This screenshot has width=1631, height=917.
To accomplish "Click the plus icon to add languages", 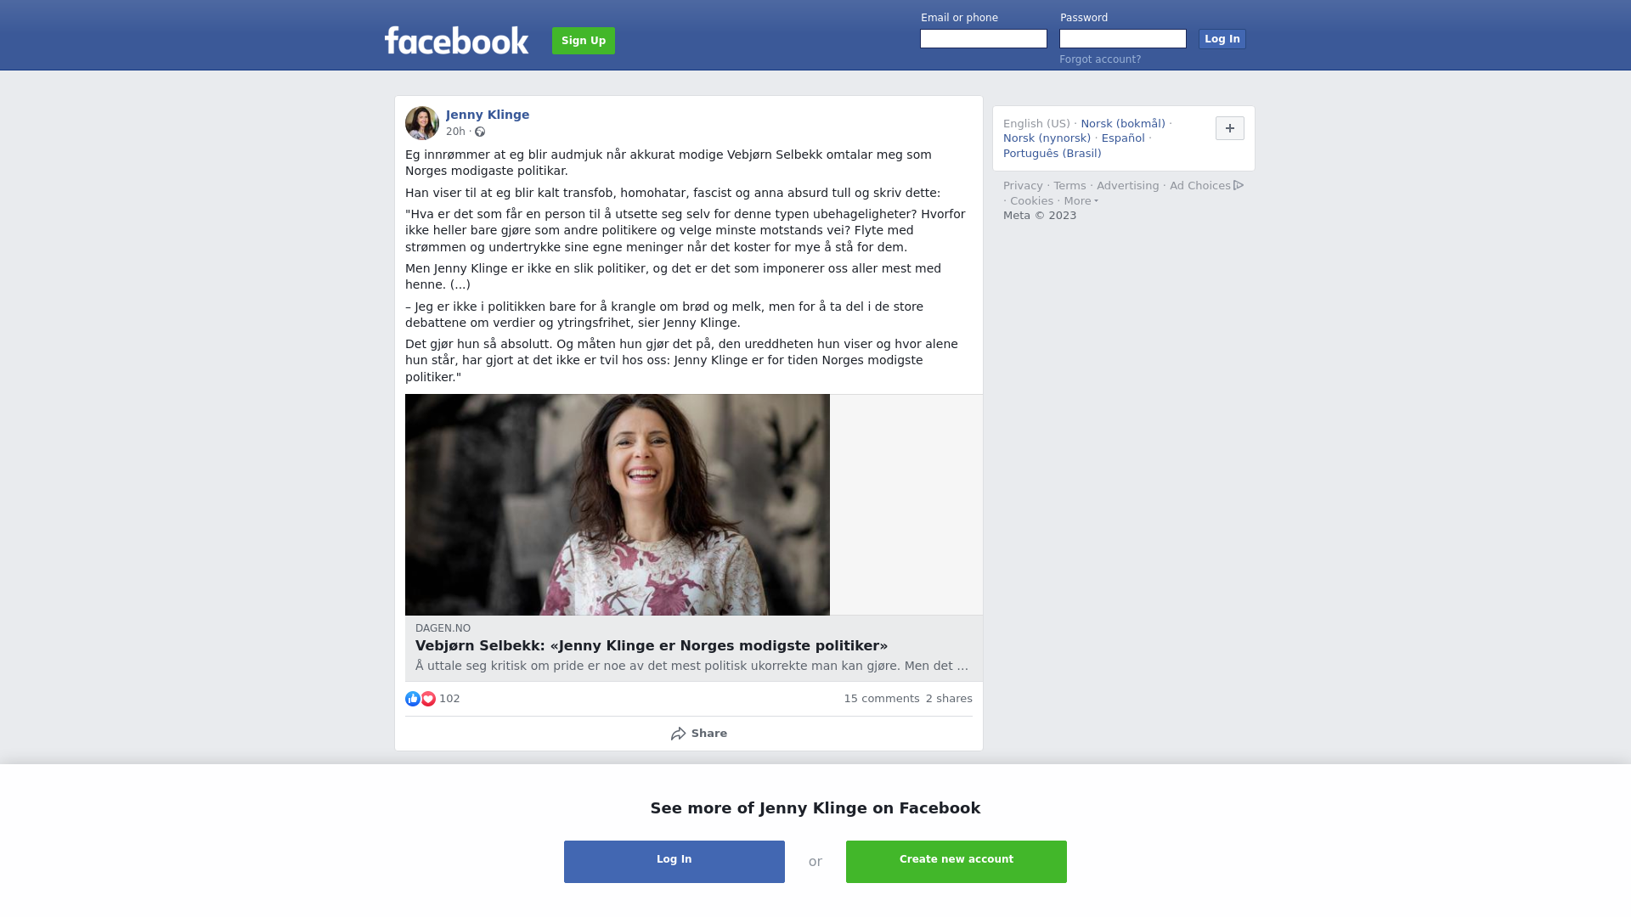I will 1230,128.
